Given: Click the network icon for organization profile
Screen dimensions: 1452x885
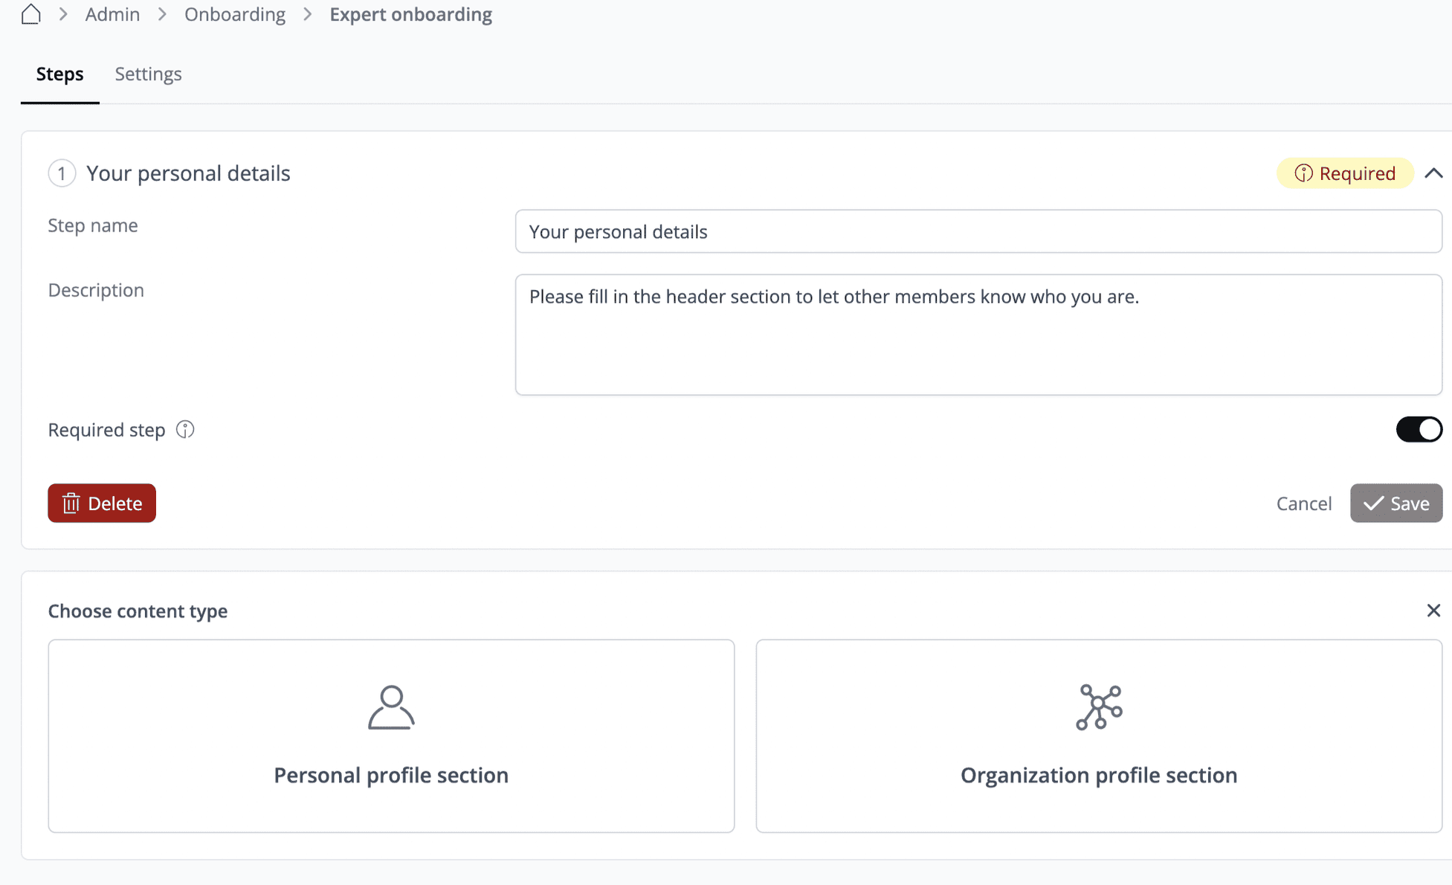Looking at the screenshot, I should (1099, 707).
